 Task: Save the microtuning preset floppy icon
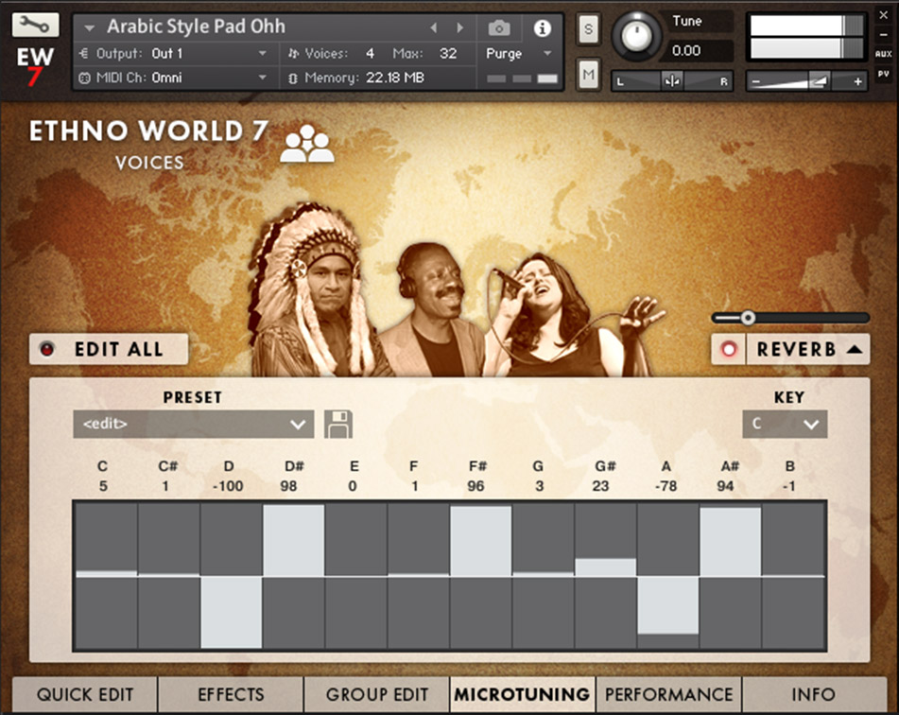pos(338,424)
